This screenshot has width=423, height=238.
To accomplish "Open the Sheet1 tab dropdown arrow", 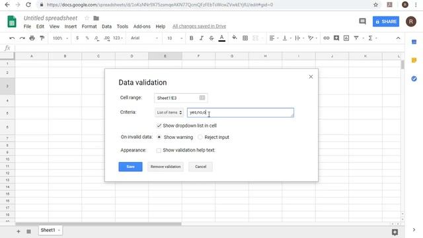I will coord(59,230).
